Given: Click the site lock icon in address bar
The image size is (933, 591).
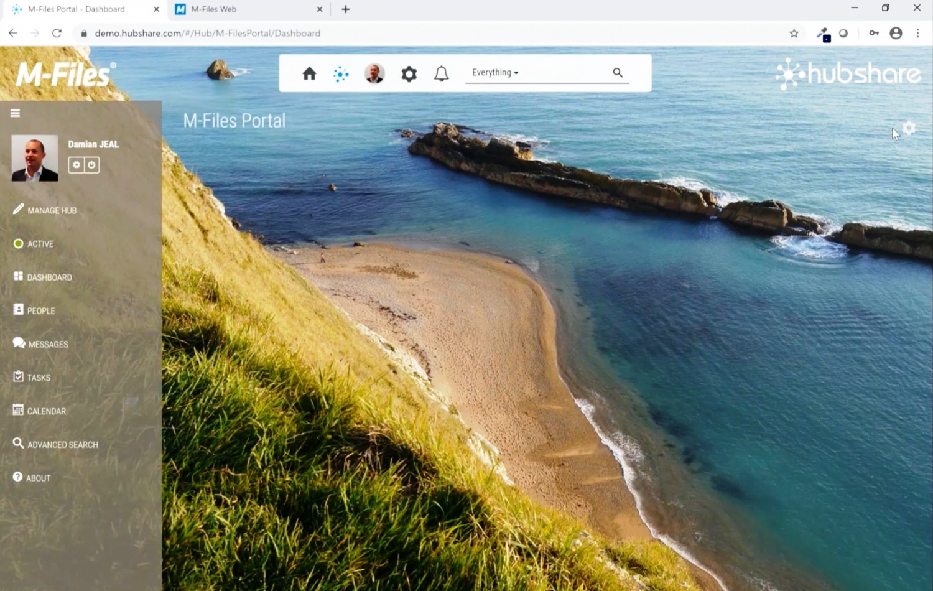Looking at the screenshot, I should pos(84,34).
